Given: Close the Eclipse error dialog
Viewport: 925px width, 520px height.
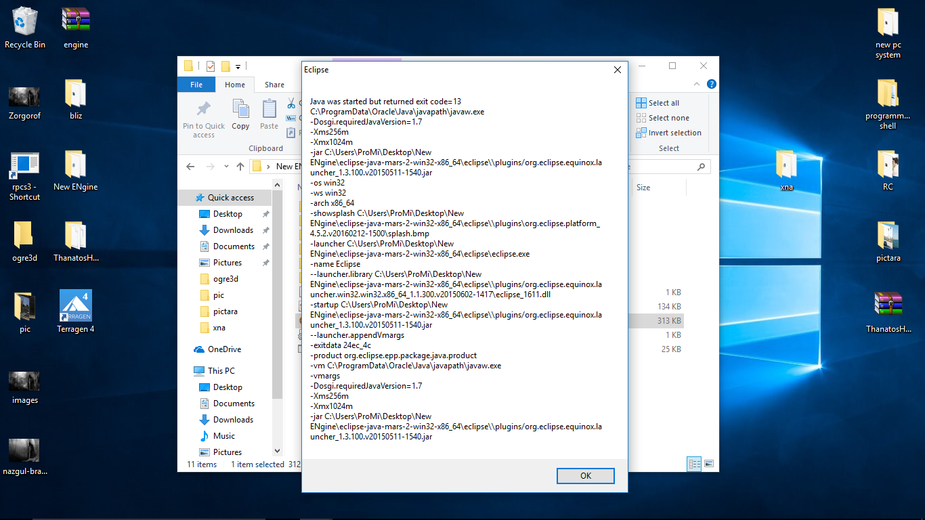Looking at the screenshot, I should (617, 70).
